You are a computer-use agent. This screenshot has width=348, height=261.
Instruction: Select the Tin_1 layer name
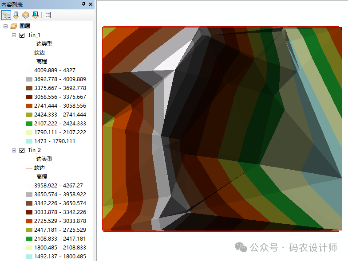(x=34, y=35)
